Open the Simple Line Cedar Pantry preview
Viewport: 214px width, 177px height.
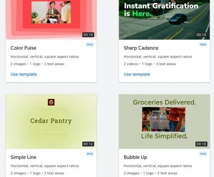click(51, 121)
